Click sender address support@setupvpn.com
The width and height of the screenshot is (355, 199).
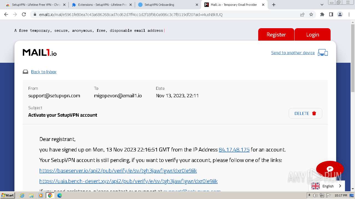[x=54, y=96]
